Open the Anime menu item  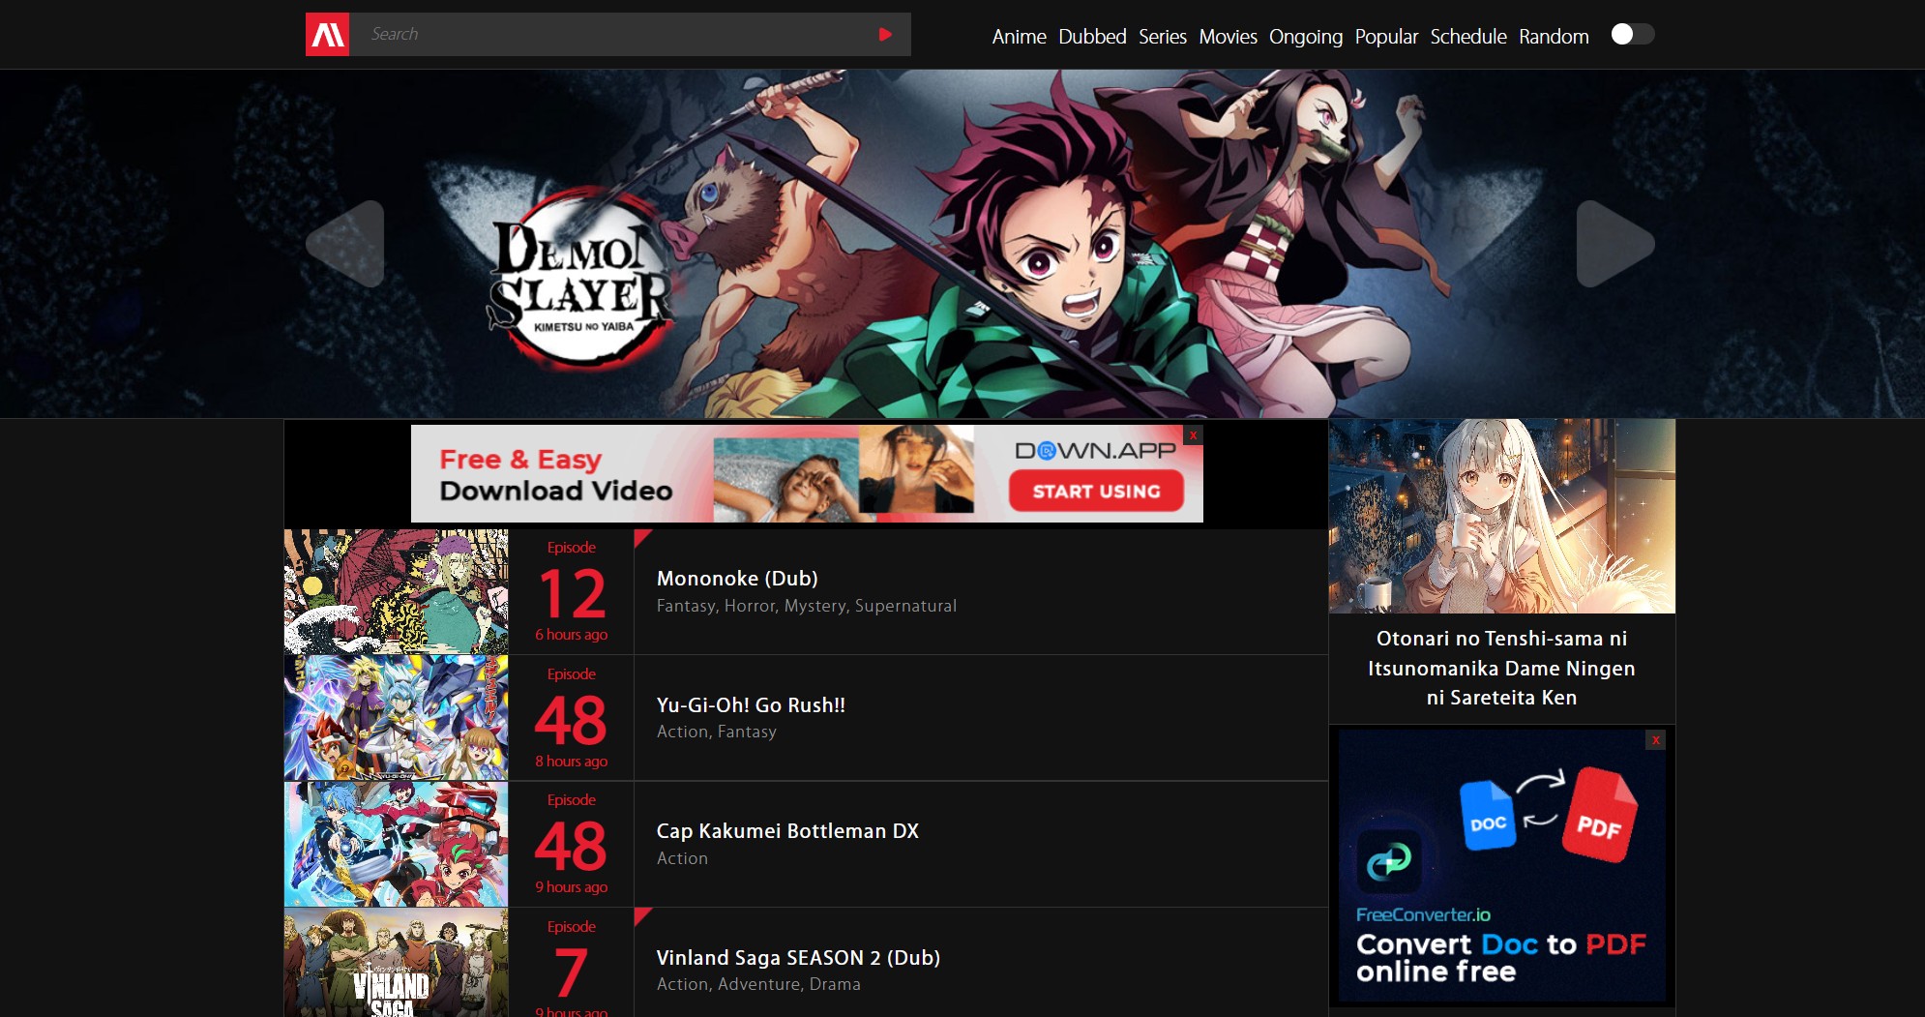(1019, 37)
